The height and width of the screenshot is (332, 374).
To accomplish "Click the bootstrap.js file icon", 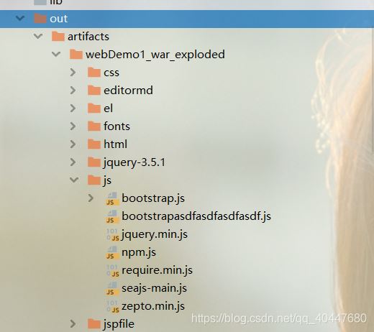I will (x=112, y=198).
